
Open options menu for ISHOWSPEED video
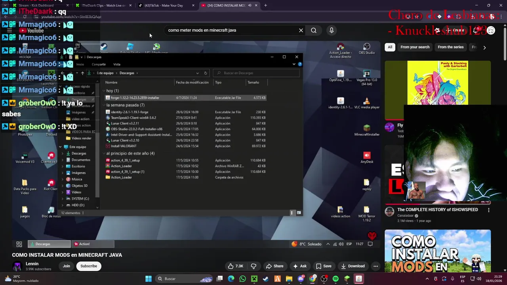click(488, 210)
